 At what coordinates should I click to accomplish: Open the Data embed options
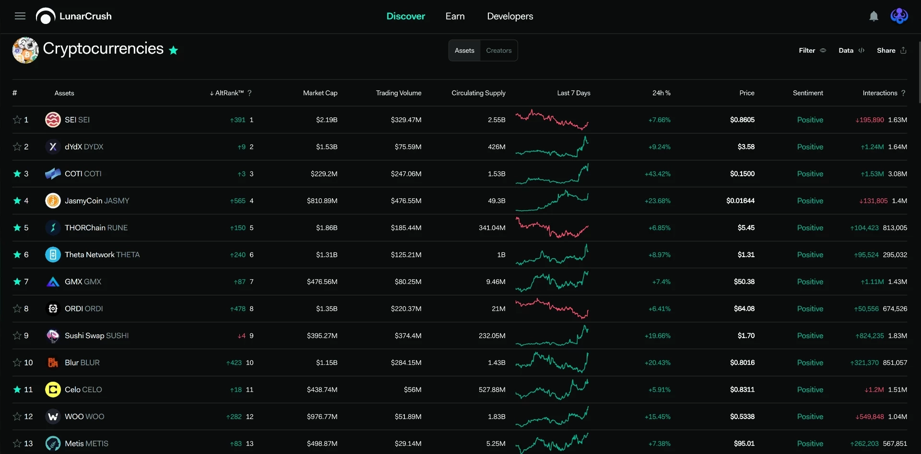coord(851,50)
